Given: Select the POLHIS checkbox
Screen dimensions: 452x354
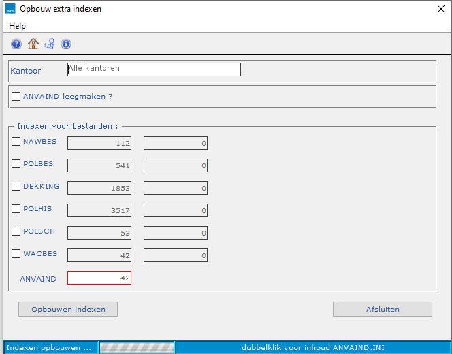Looking at the screenshot, I should click(16, 209).
